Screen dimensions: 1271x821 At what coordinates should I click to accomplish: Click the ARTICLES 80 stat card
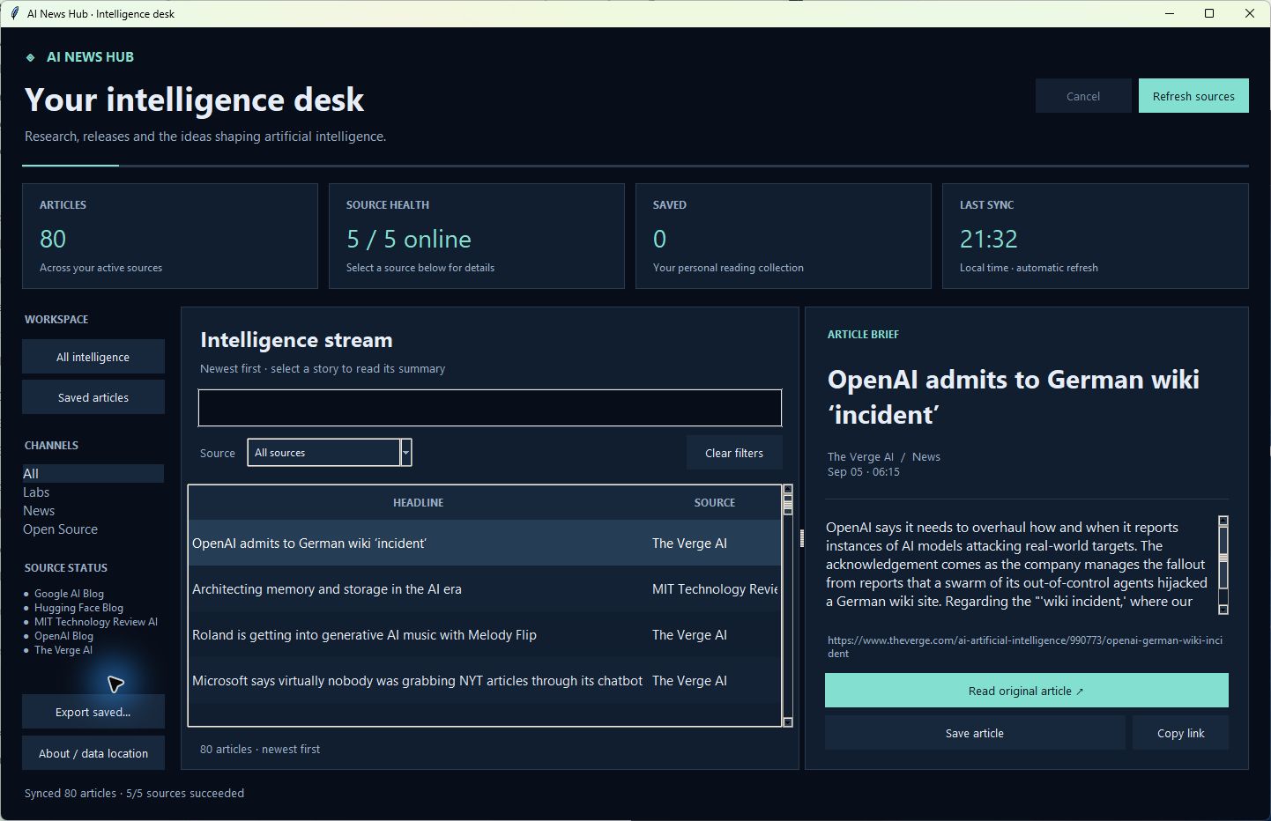pos(170,236)
